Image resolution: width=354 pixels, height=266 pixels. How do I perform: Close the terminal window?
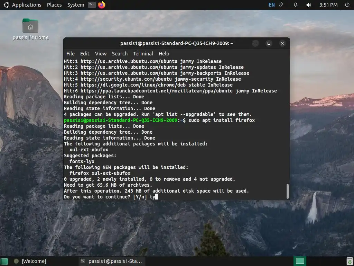coord(282,43)
